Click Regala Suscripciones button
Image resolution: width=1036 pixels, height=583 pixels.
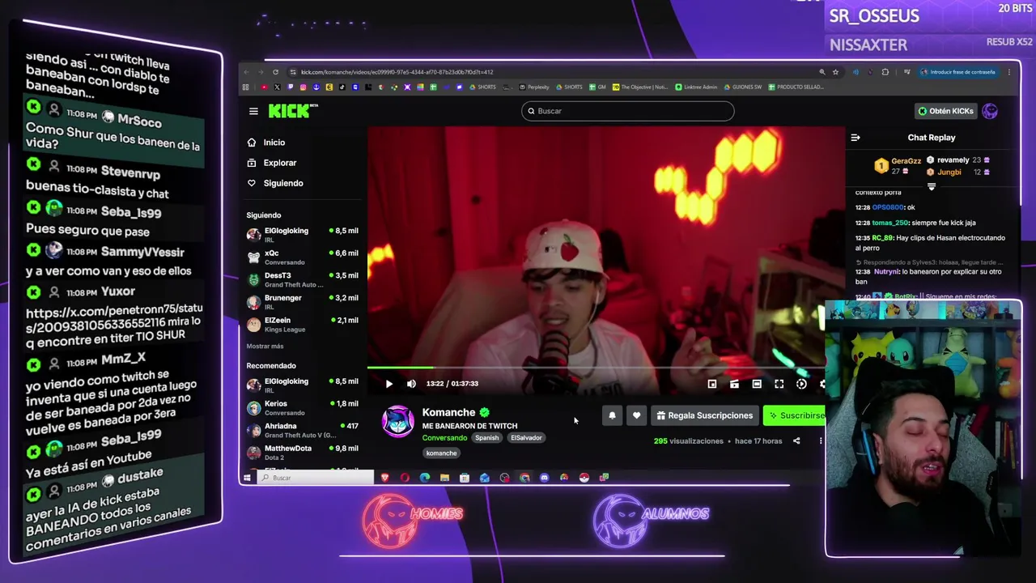click(x=704, y=415)
